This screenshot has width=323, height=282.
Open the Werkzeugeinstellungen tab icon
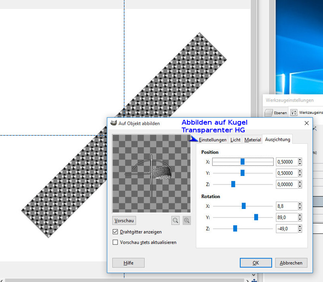pyautogui.click(x=294, y=113)
